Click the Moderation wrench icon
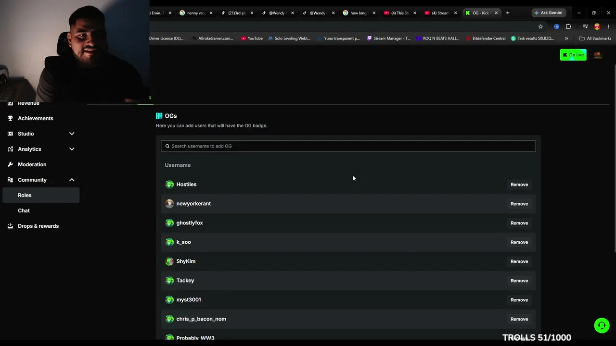This screenshot has width=616, height=346. [x=10, y=164]
